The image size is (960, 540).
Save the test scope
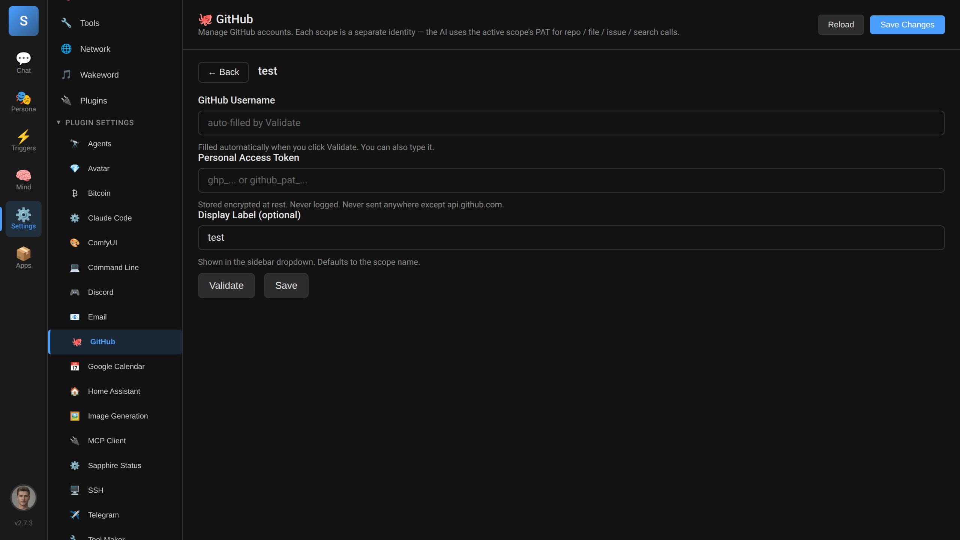[x=286, y=285]
